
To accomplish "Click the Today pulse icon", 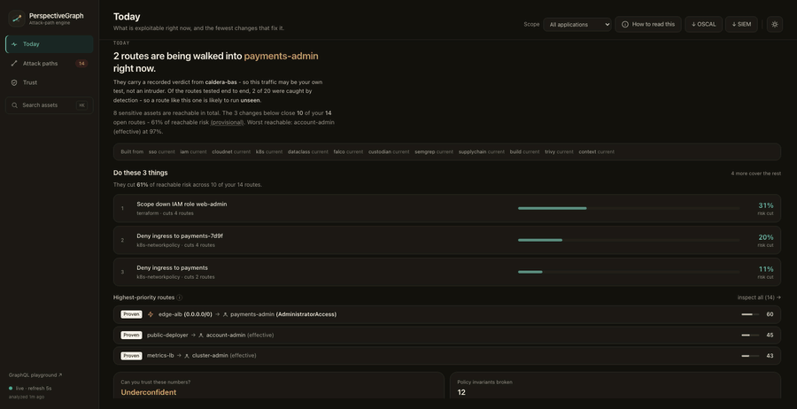I will 14,44.
